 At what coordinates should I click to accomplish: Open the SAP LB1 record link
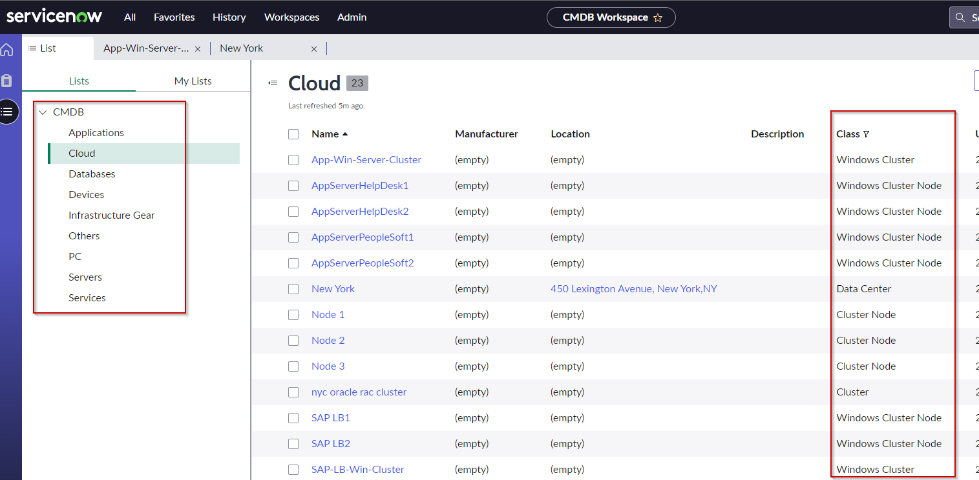point(331,418)
